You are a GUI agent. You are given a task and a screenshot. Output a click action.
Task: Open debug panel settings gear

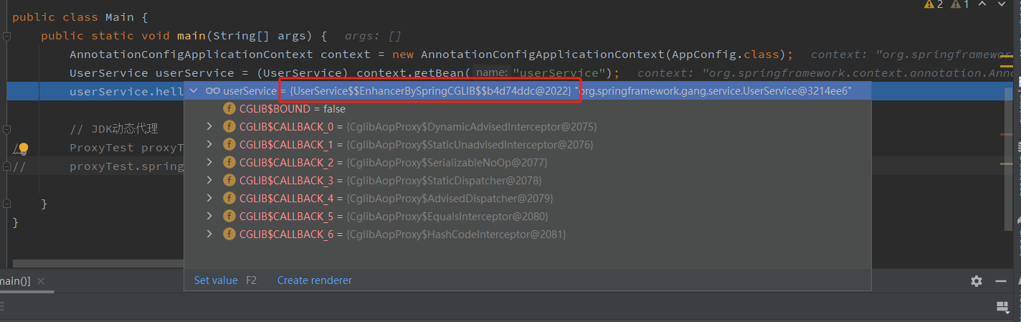point(976,281)
